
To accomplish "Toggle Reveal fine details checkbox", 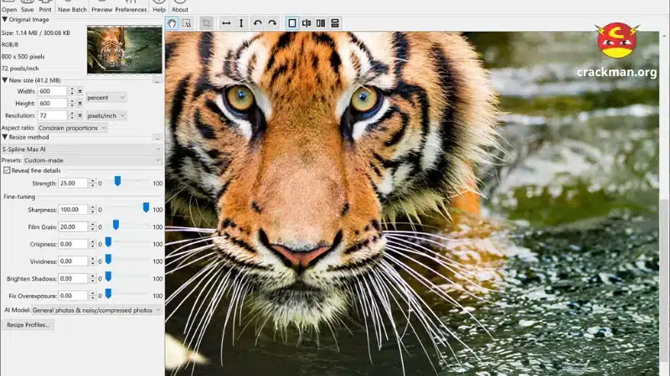I will click(7, 170).
